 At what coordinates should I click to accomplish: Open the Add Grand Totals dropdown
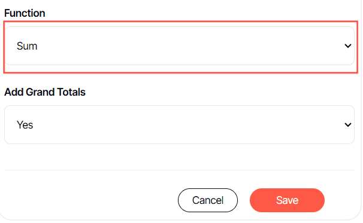pyautogui.click(x=180, y=125)
